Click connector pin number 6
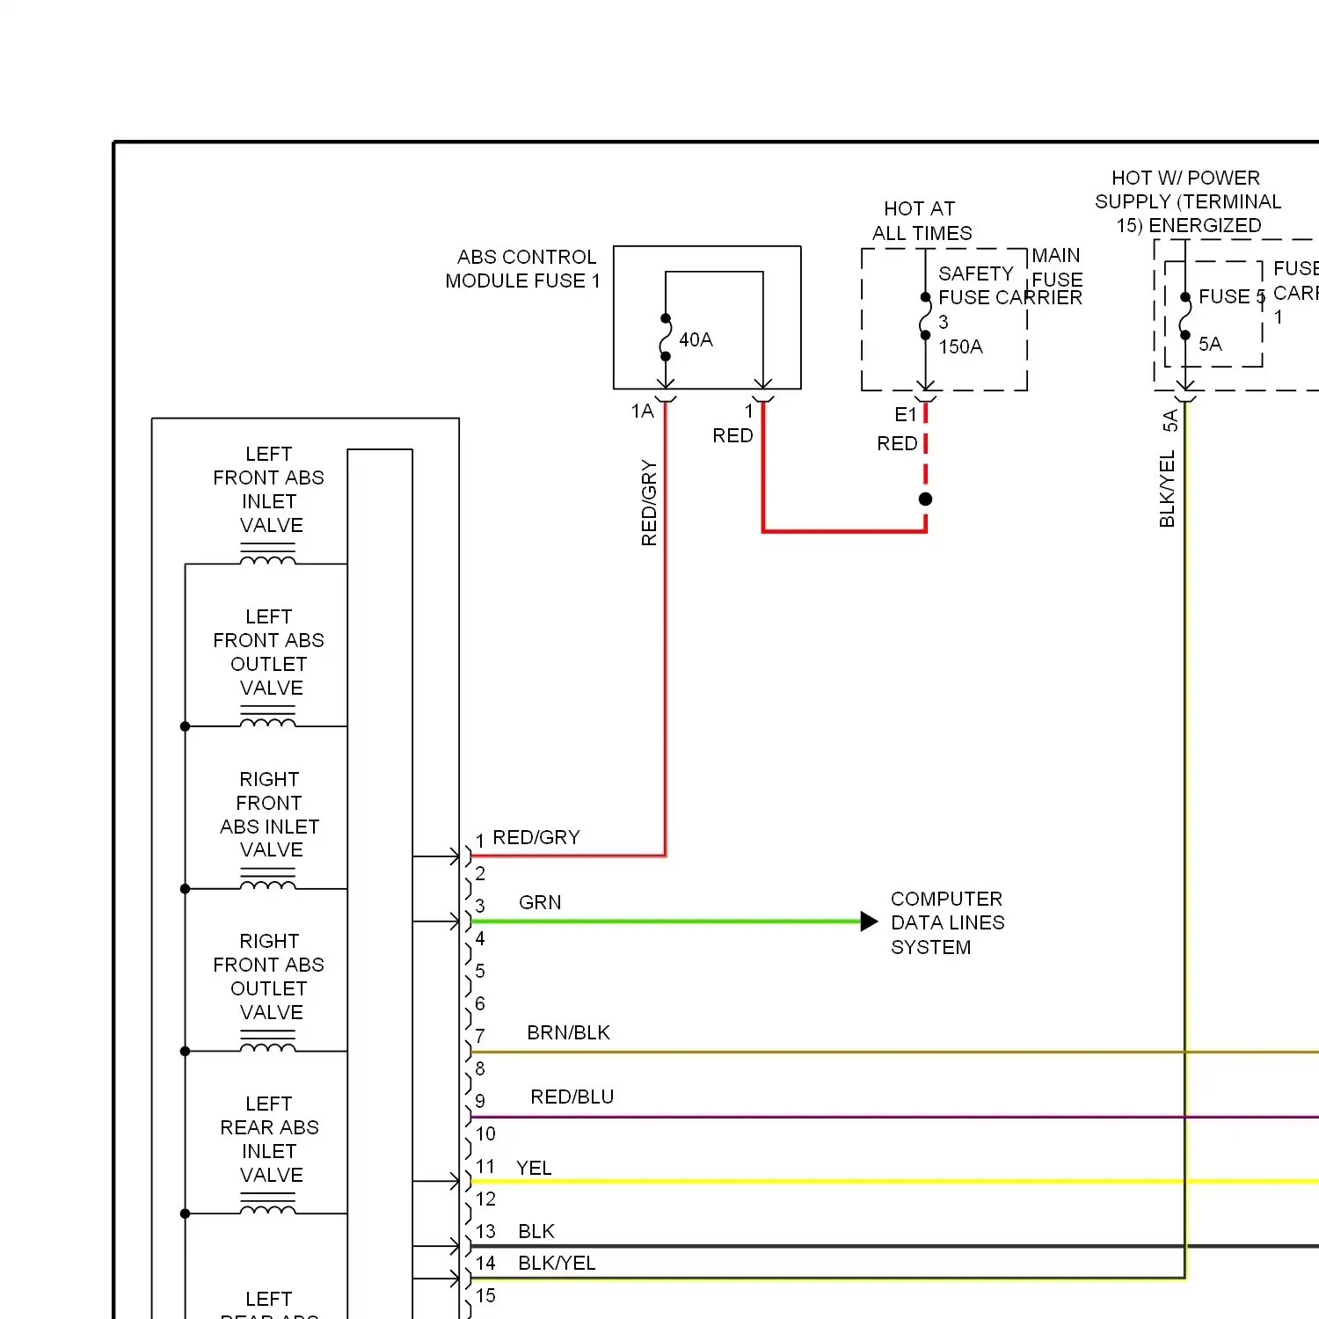The width and height of the screenshot is (1319, 1319). click(480, 1003)
